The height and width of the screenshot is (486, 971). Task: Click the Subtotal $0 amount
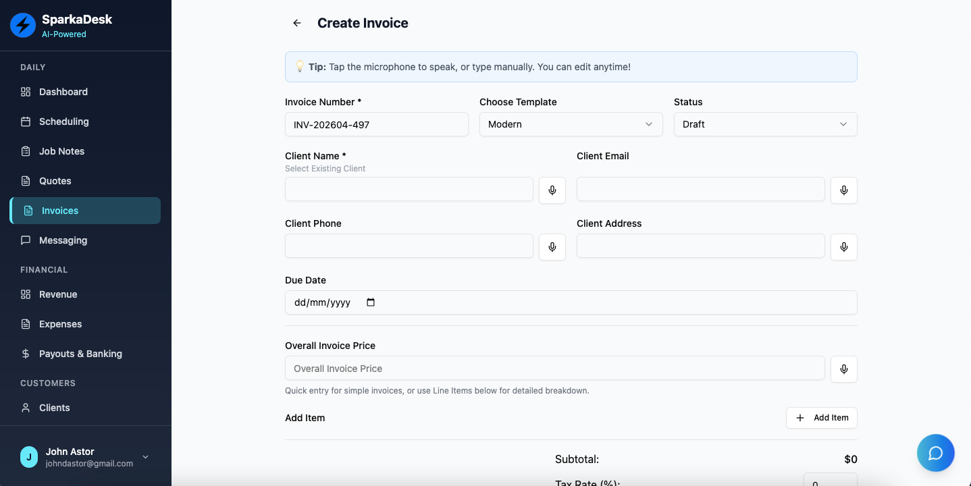[x=851, y=459]
